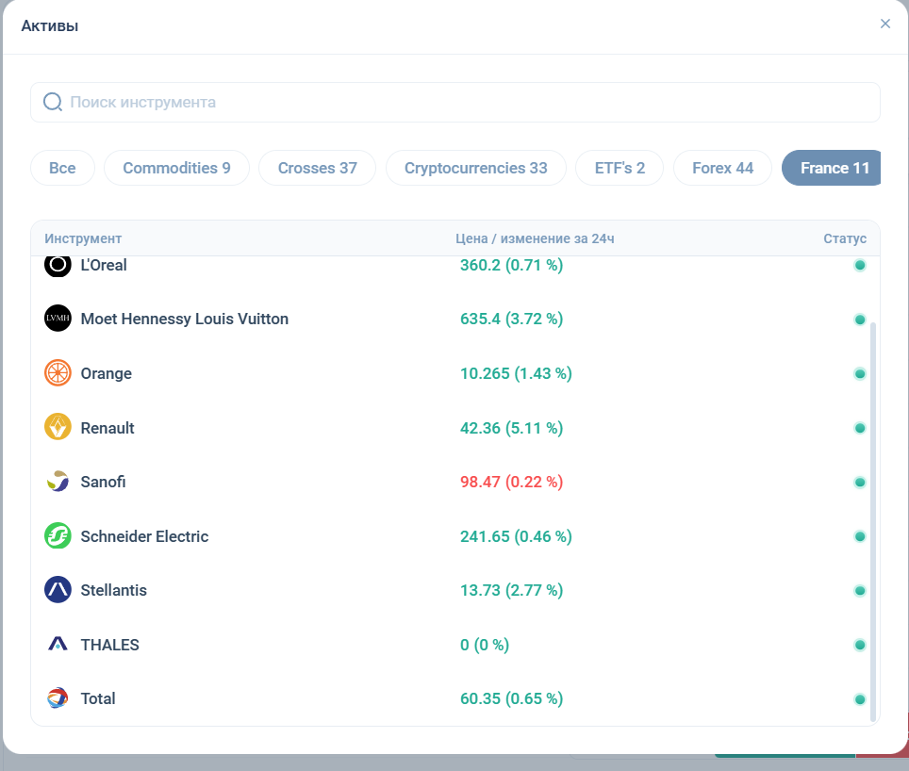Click the LVMH logo icon

[x=58, y=320]
